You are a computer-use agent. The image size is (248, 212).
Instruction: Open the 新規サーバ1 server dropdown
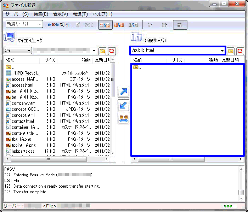tap(24, 24)
